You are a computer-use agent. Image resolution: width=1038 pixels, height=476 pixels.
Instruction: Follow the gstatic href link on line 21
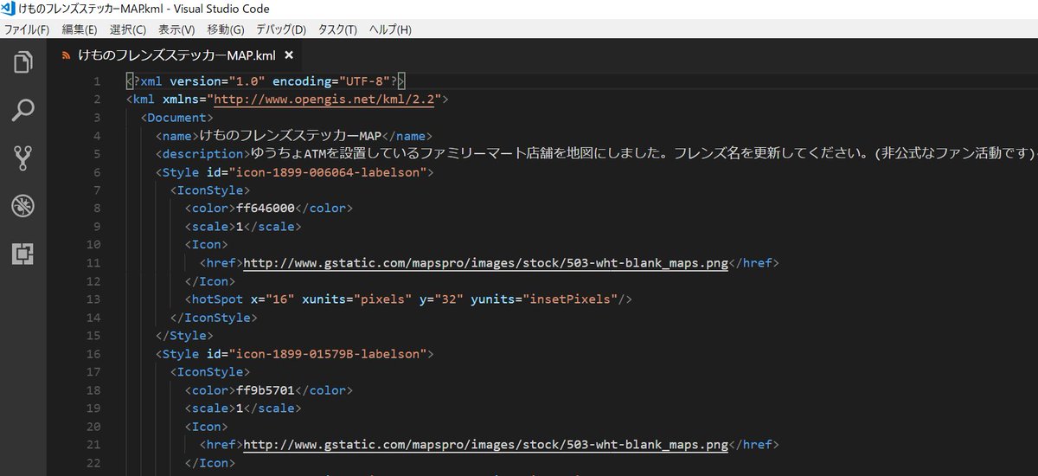487,445
